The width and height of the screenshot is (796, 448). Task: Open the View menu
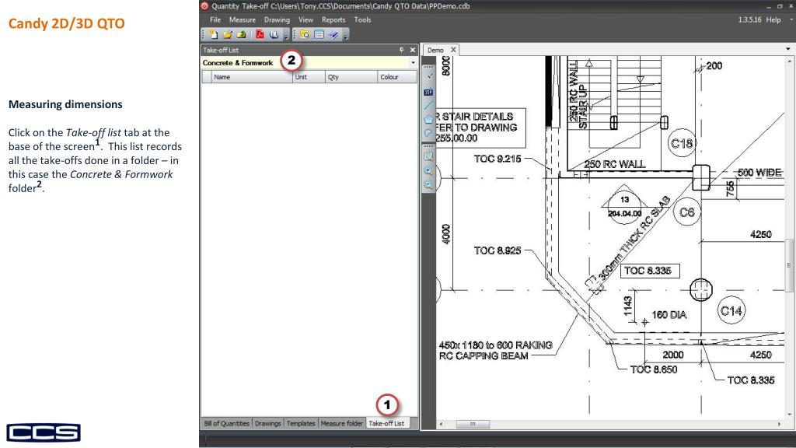click(305, 19)
